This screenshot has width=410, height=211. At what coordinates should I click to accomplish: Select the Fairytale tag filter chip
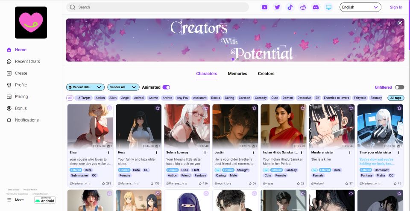(360, 98)
